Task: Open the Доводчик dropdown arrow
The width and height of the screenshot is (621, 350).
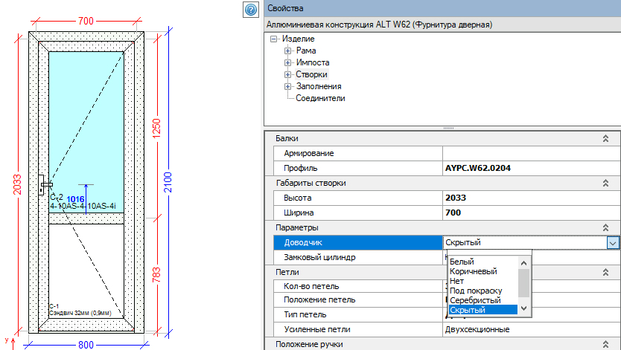Action: click(612, 242)
